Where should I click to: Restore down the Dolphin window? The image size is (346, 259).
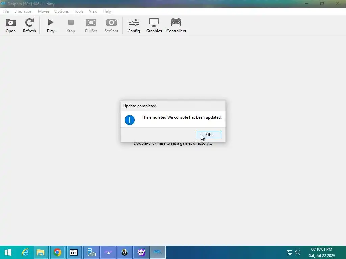click(x=322, y=3)
